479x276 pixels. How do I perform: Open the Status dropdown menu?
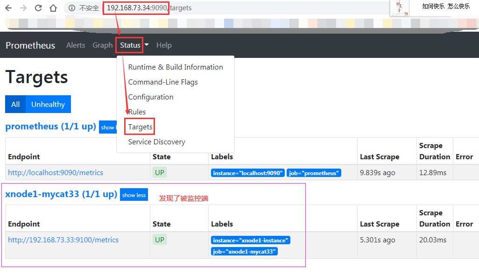129,45
